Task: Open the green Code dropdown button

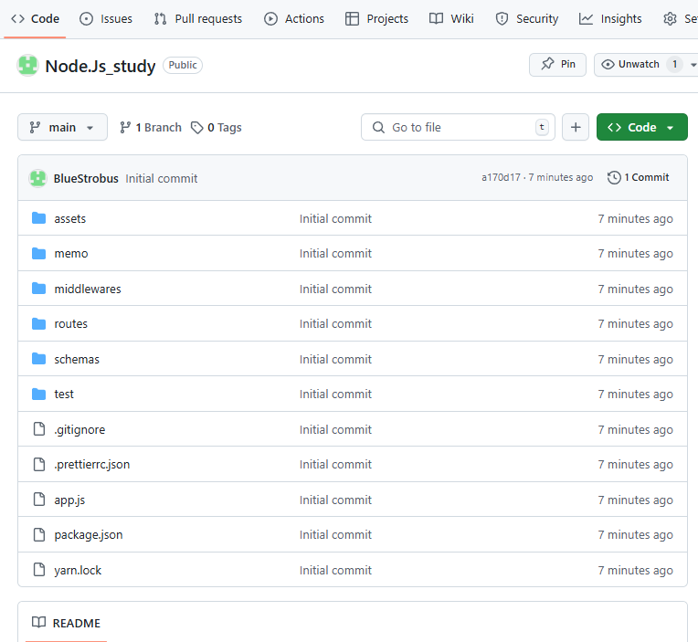Action: tap(642, 127)
